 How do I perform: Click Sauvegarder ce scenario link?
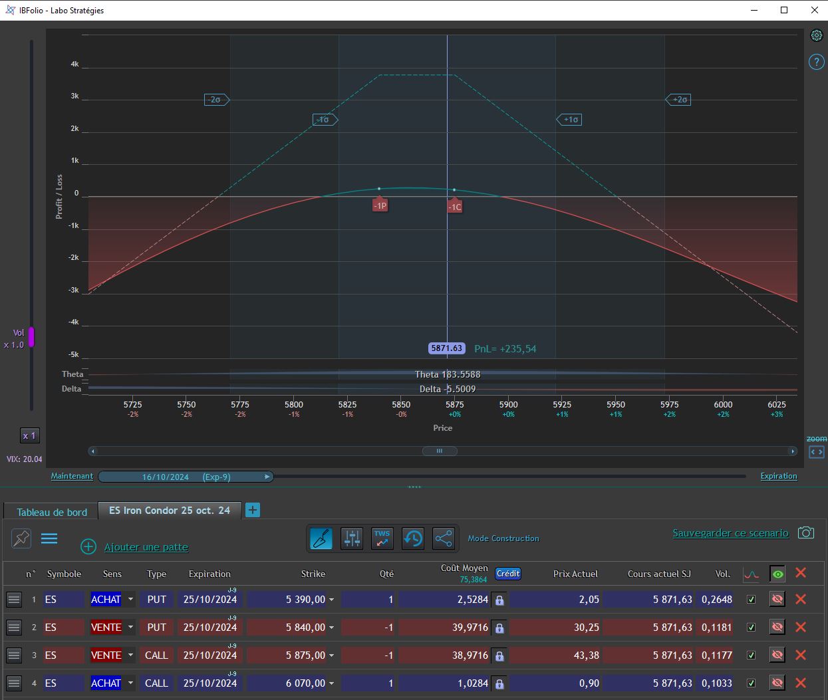730,533
